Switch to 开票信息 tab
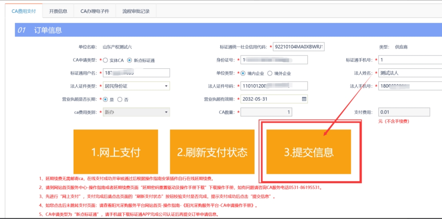This screenshot has height=219, width=442. (x=58, y=11)
